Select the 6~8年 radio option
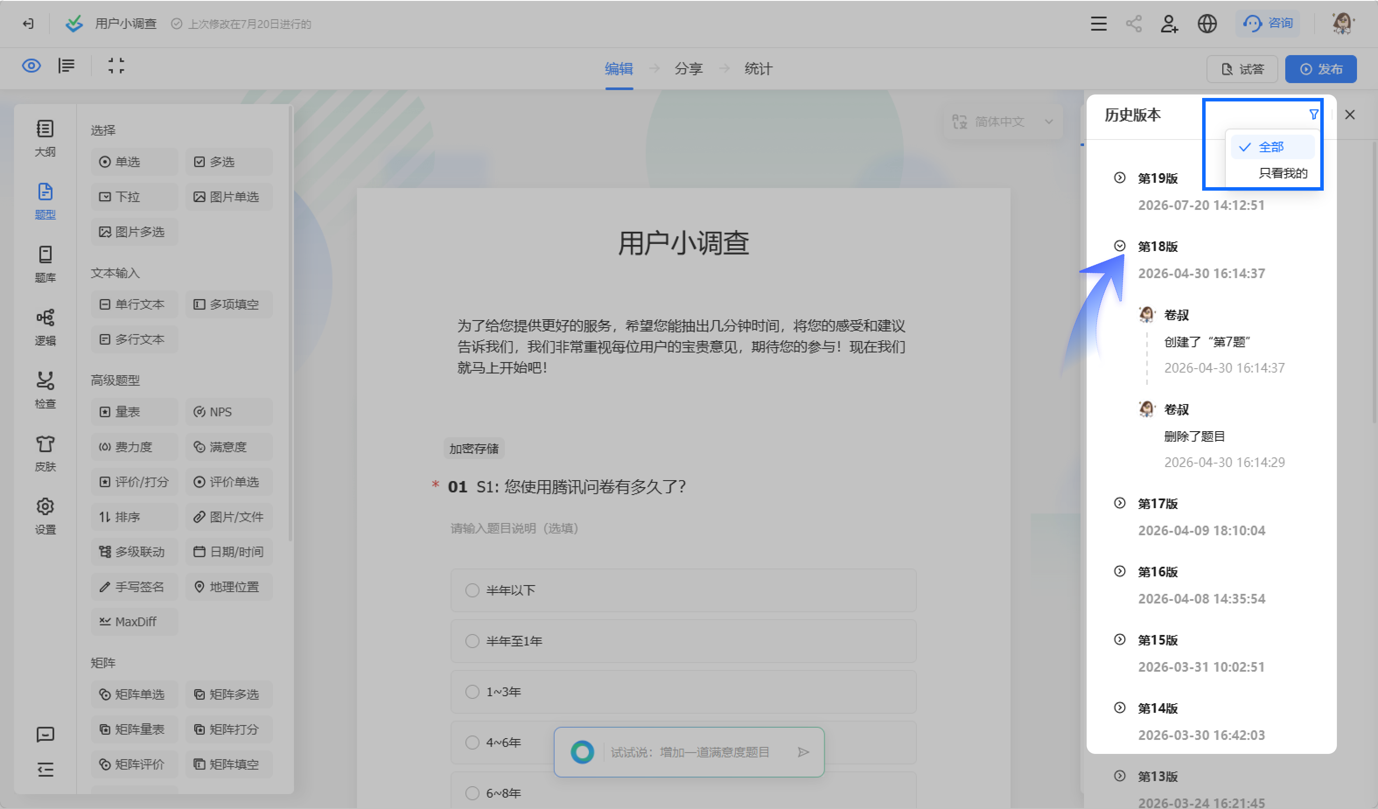 472,793
